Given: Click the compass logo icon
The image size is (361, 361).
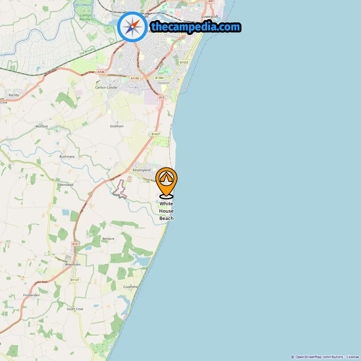Looking at the screenshot, I should click(x=132, y=27).
